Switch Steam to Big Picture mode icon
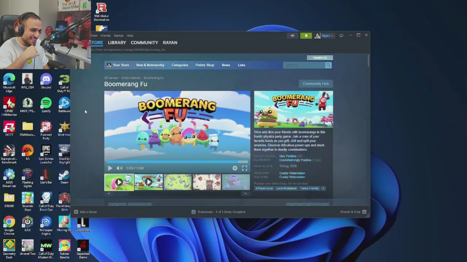 (341, 36)
